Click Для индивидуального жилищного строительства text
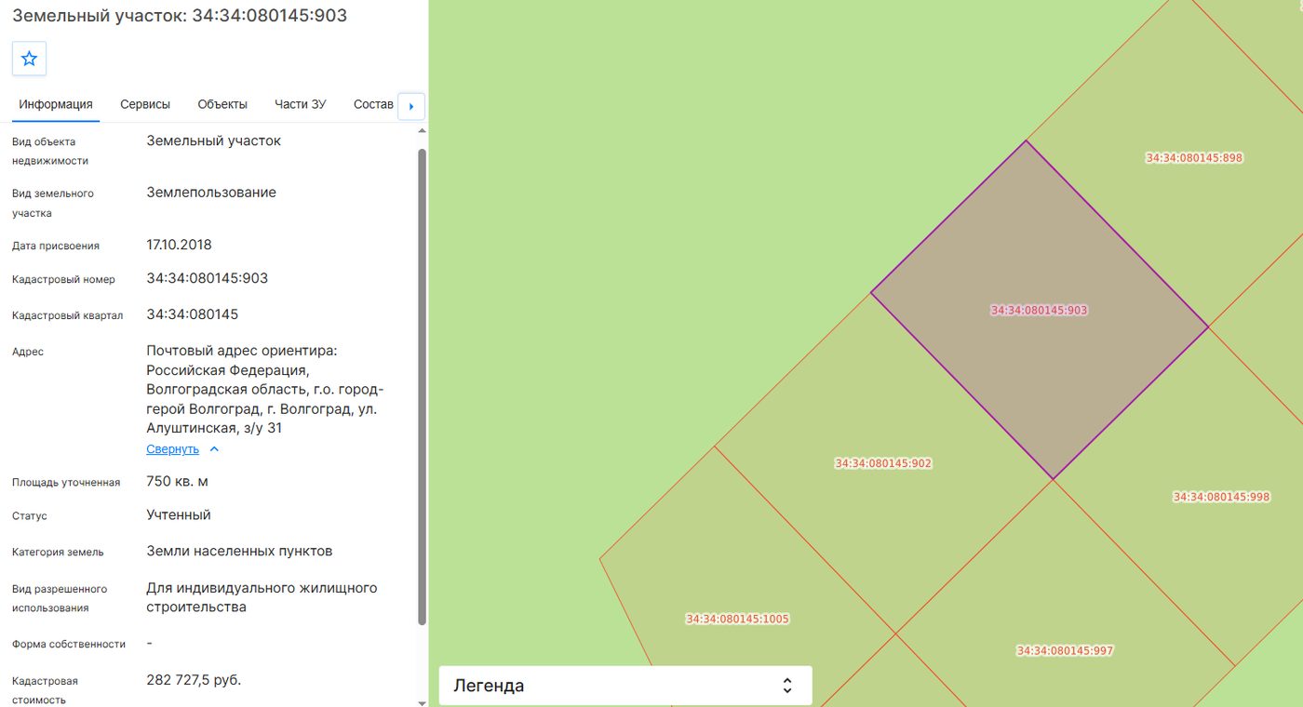Viewport: 1303px width, 707px height. pos(262,597)
